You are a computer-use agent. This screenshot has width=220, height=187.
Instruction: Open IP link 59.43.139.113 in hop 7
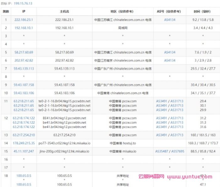pyautogui.click(x=24, y=68)
